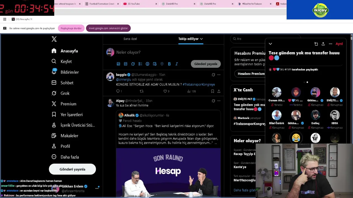Toggle italic text formatting
The image size is (353, 198).
tap(176, 64)
